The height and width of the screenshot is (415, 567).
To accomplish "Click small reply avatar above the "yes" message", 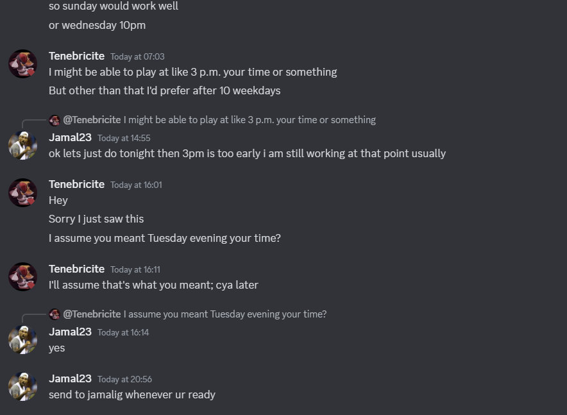I will coord(55,314).
